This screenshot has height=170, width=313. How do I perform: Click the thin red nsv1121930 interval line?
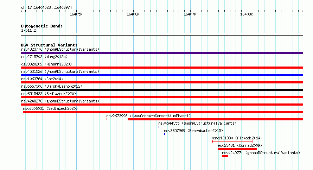click(232, 141)
